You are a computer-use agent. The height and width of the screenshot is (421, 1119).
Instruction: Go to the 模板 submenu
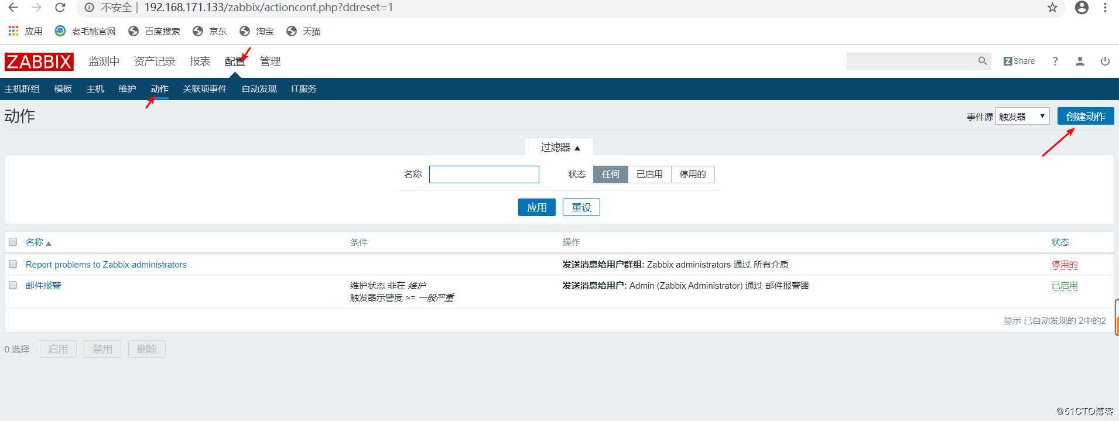pyautogui.click(x=63, y=89)
